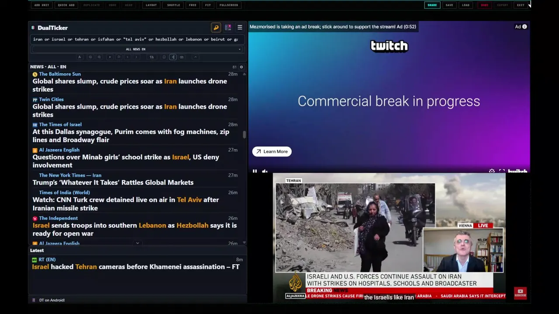The width and height of the screenshot is (559, 314).
Task: Open 'Watch: CNN Turk crew detained' headline
Action: [x=126, y=204]
